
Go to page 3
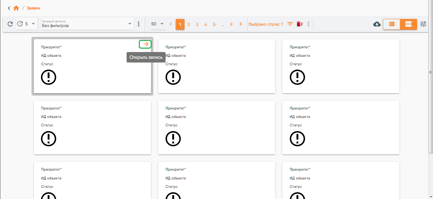point(197,24)
